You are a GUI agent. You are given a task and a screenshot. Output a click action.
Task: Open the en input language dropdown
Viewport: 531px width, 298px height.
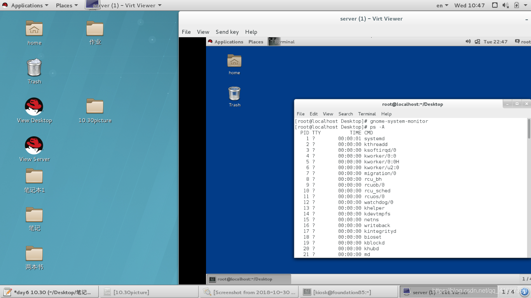(442, 5)
